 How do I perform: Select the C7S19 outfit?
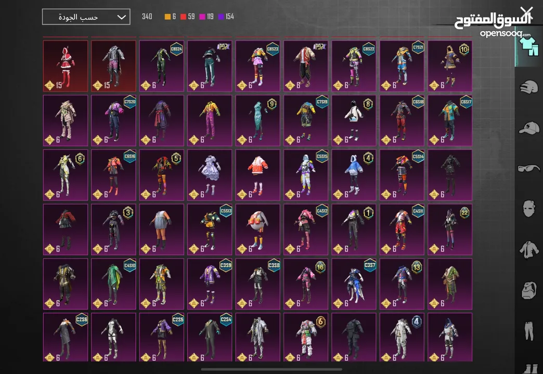click(x=306, y=121)
